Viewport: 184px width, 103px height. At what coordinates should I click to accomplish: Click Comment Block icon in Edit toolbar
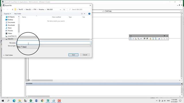[153, 39]
